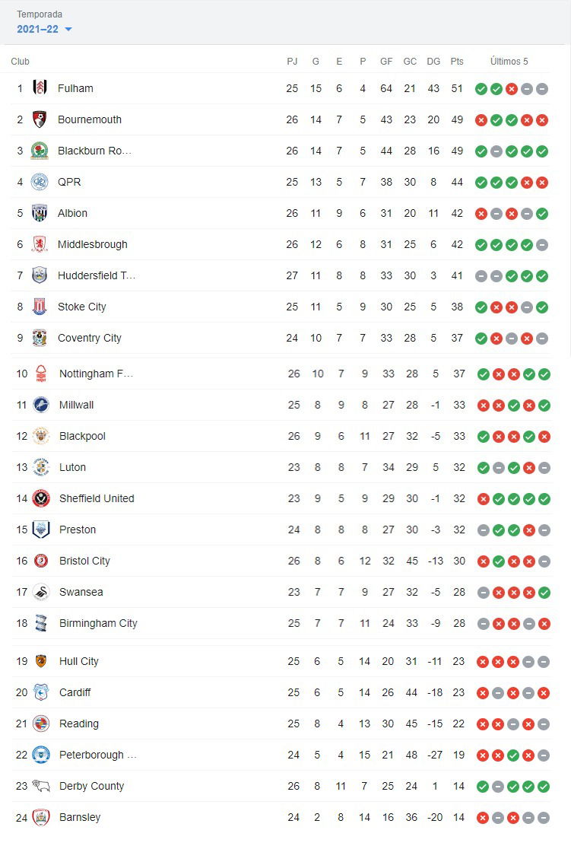Screen dimensions: 571x846
Task: Click Bournemouth's first red loss indicator
Action: pyautogui.click(x=481, y=120)
